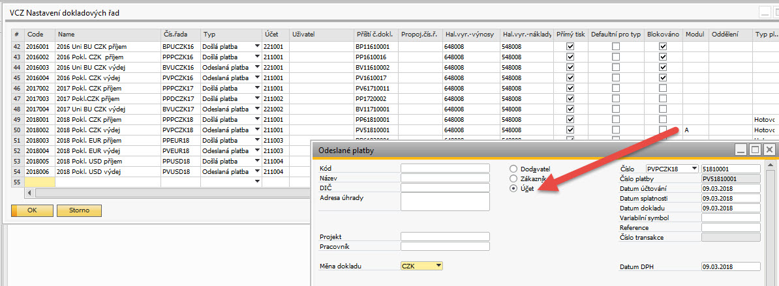Select next document number PV51810001 in table
This screenshot has width=779, height=286.
pyautogui.click(x=376, y=130)
